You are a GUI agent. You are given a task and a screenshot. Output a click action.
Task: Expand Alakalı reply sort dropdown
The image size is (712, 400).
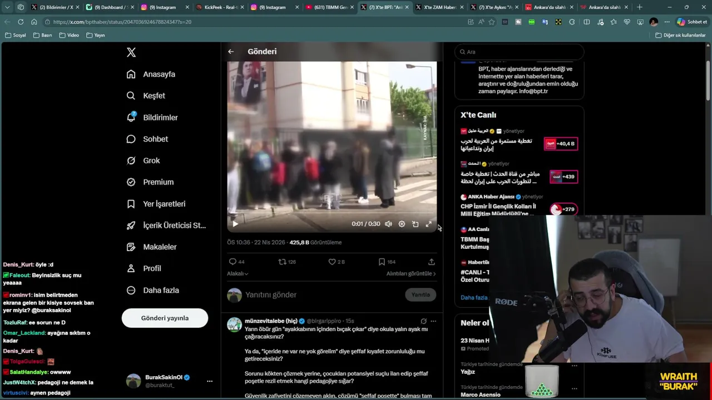tap(238, 273)
